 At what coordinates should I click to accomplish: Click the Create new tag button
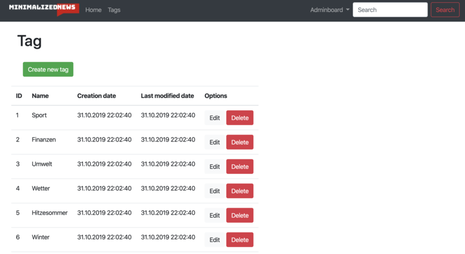[x=48, y=70]
